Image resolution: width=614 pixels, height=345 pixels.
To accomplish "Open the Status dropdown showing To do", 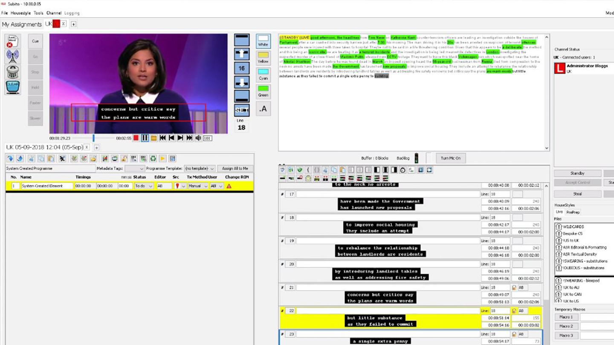I will [144, 186].
